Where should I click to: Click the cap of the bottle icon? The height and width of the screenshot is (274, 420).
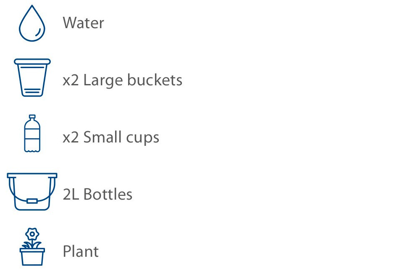coord(32,117)
